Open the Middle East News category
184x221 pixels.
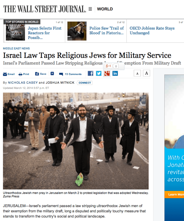pos(16,49)
